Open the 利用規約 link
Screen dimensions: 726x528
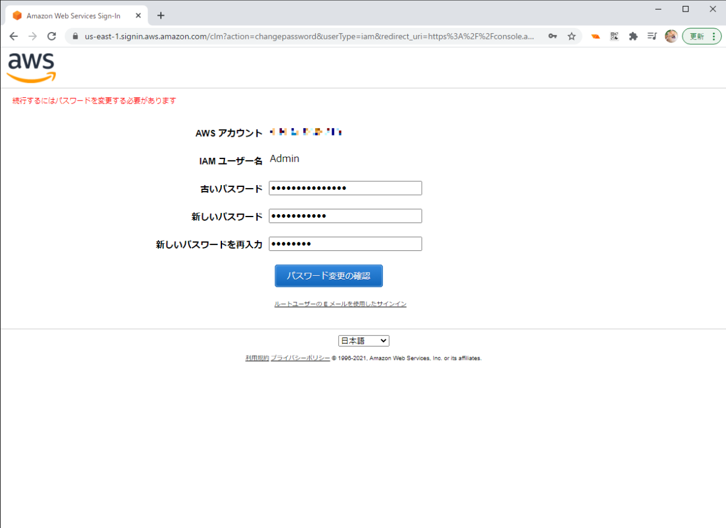pyautogui.click(x=257, y=358)
